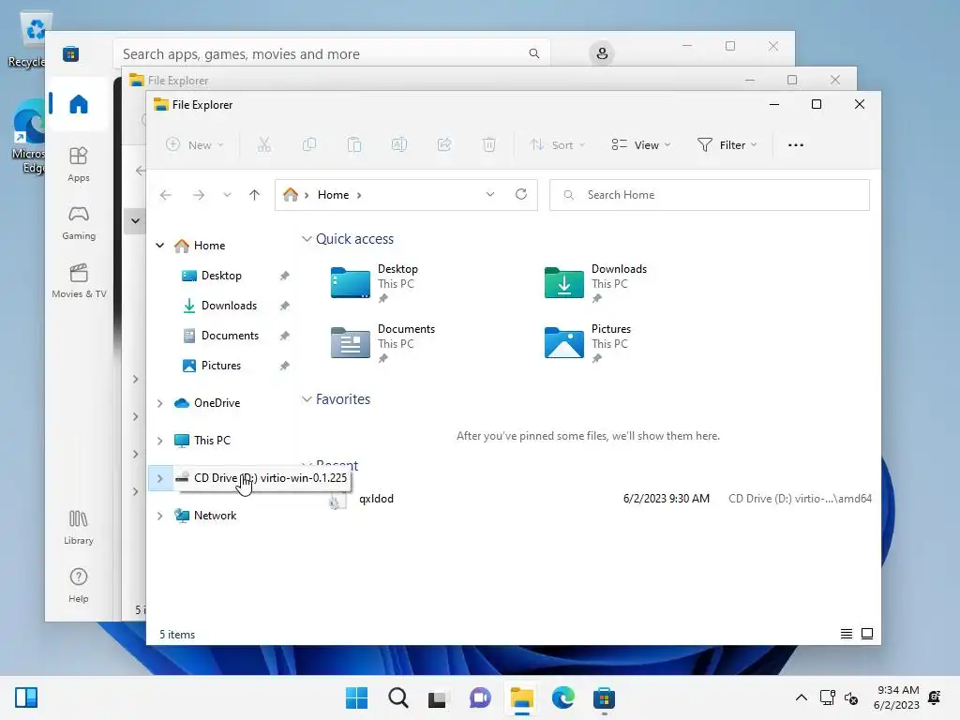Collapse the Favorites section
The height and width of the screenshot is (720, 960).
[307, 399]
